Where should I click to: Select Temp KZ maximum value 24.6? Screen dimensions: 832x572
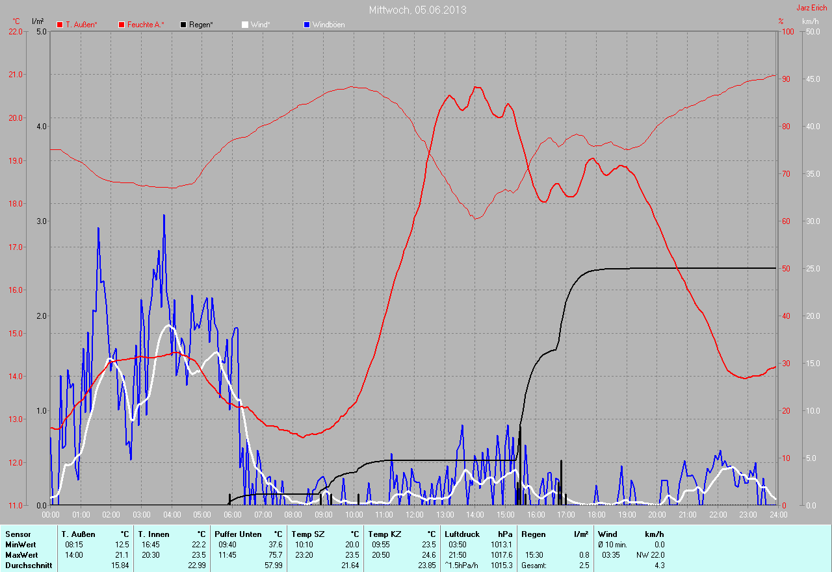tap(428, 555)
